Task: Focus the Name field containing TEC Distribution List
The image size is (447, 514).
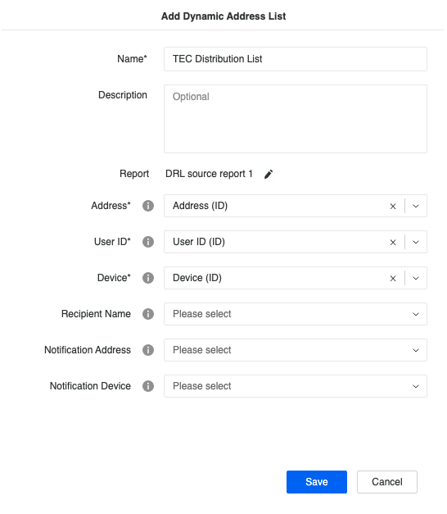Action: (296, 59)
